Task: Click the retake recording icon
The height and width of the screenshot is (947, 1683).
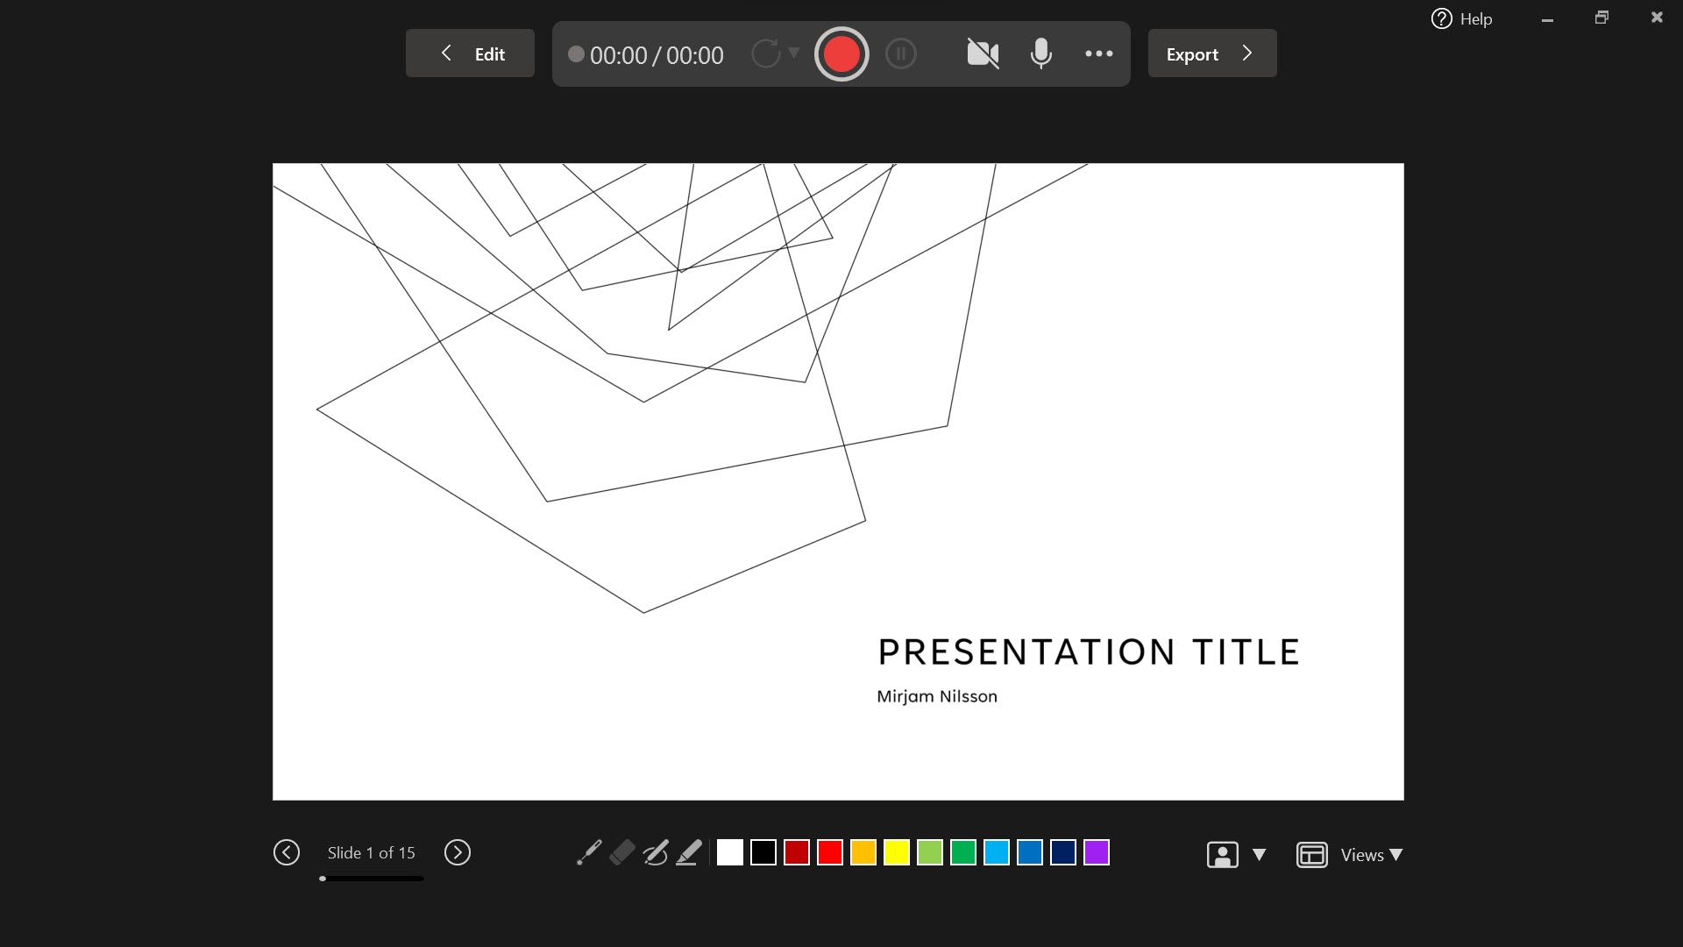Action: pyautogui.click(x=766, y=53)
